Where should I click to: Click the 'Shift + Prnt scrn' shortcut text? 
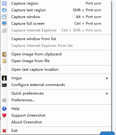(x=87, y=10)
